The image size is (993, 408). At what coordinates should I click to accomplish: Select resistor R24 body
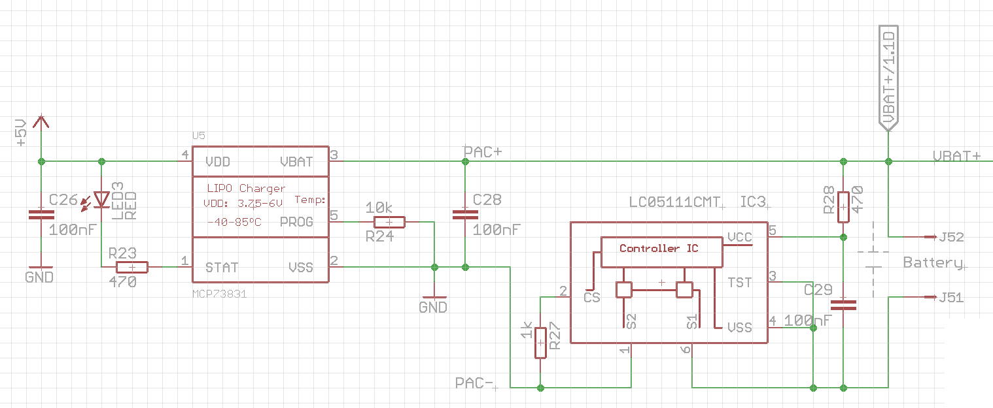tap(389, 222)
